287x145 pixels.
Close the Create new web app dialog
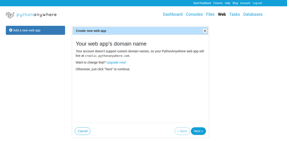click(x=205, y=31)
